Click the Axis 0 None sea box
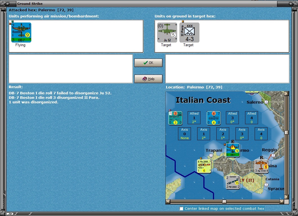 [184, 134]
